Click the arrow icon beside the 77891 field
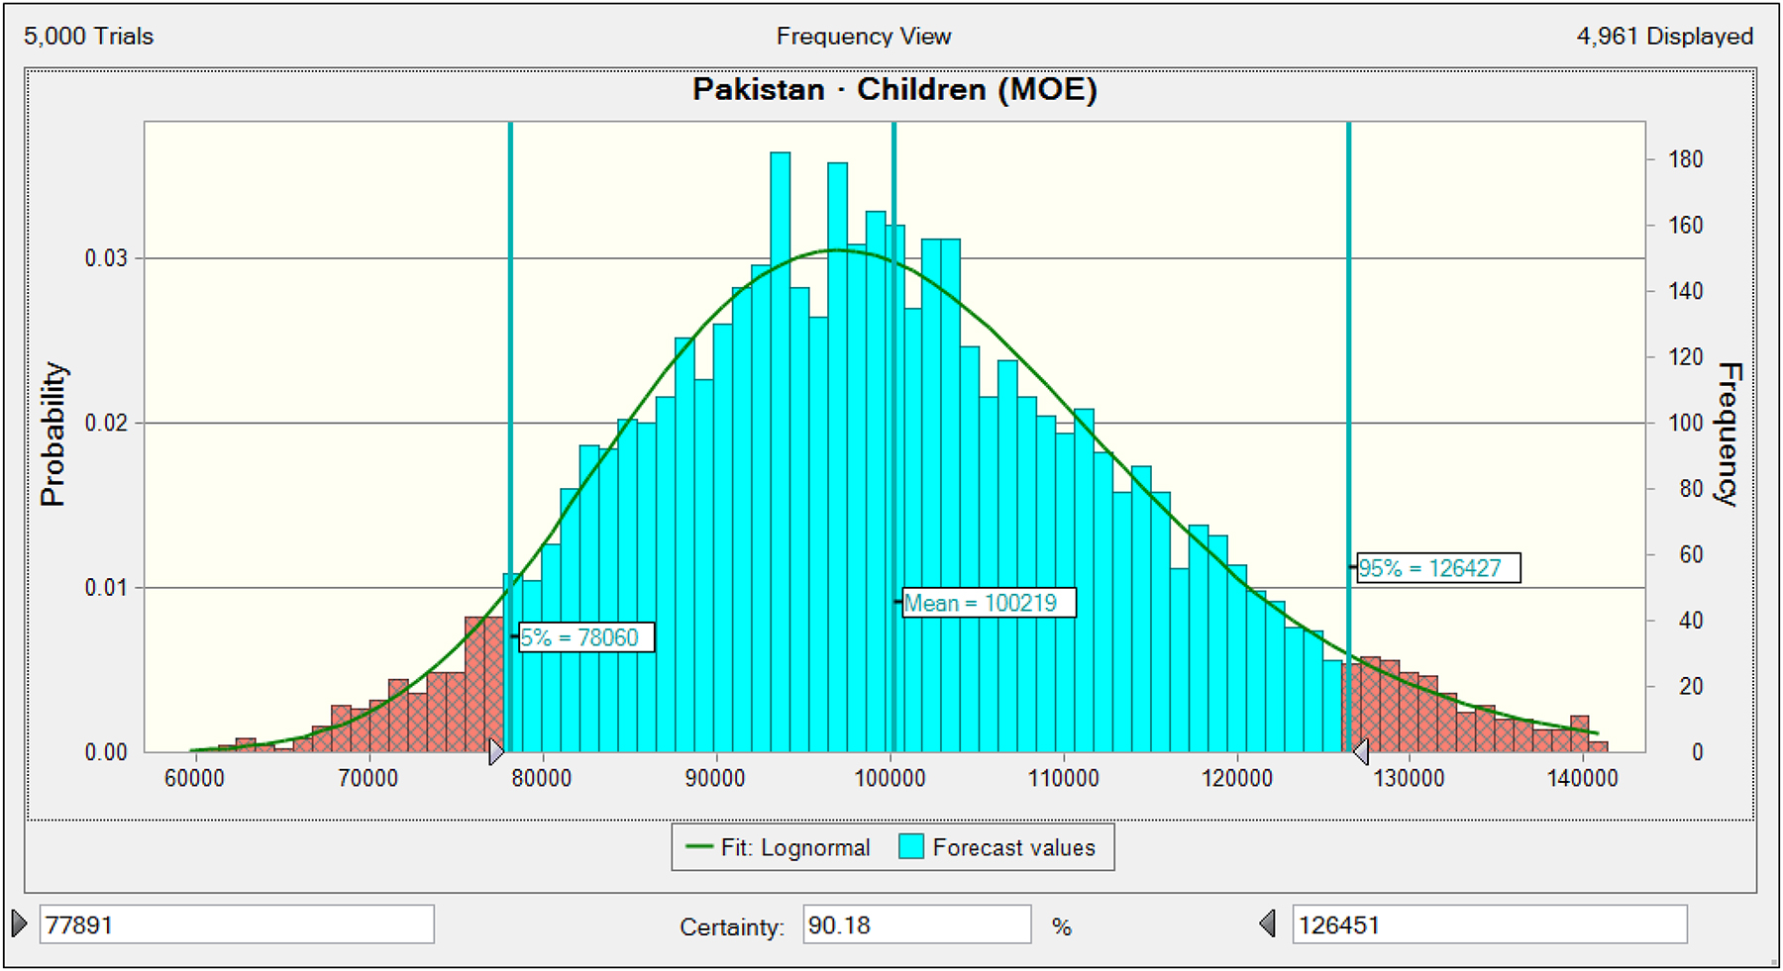This screenshot has width=1783, height=971. coord(20,923)
